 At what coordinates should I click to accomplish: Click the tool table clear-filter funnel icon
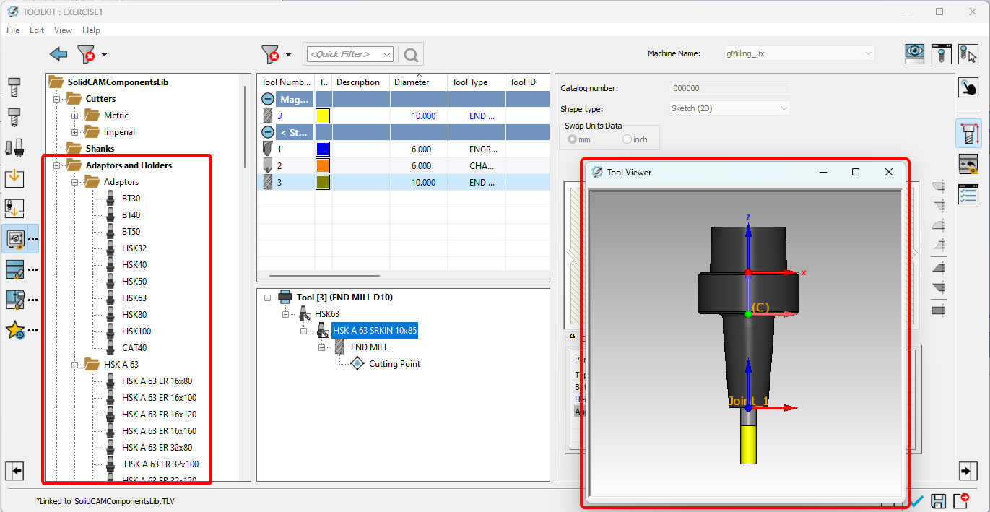[x=269, y=54]
